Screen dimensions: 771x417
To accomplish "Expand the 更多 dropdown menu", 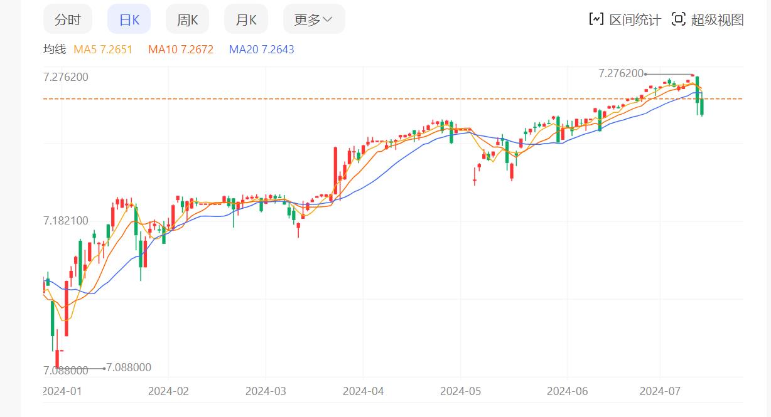I will tap(313, 19).
